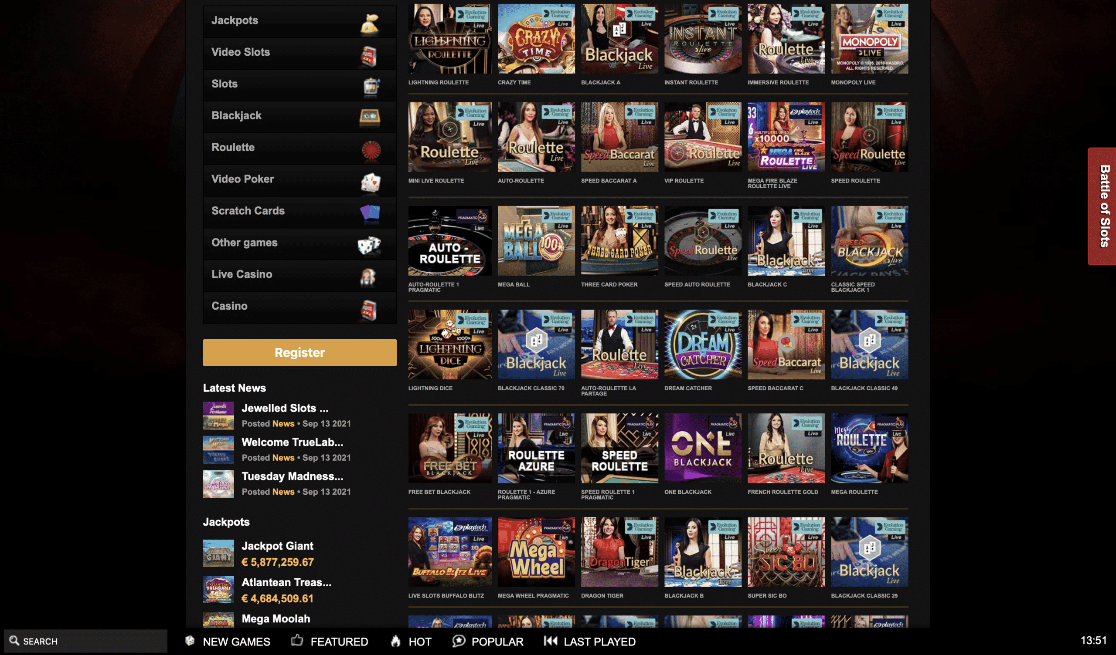Click the Slots category icon

371,87
